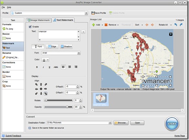Image resolution: width=189 pixels, height=140 pixels.
Task: Open the Sort dropdown
Action: pos(139,25)
